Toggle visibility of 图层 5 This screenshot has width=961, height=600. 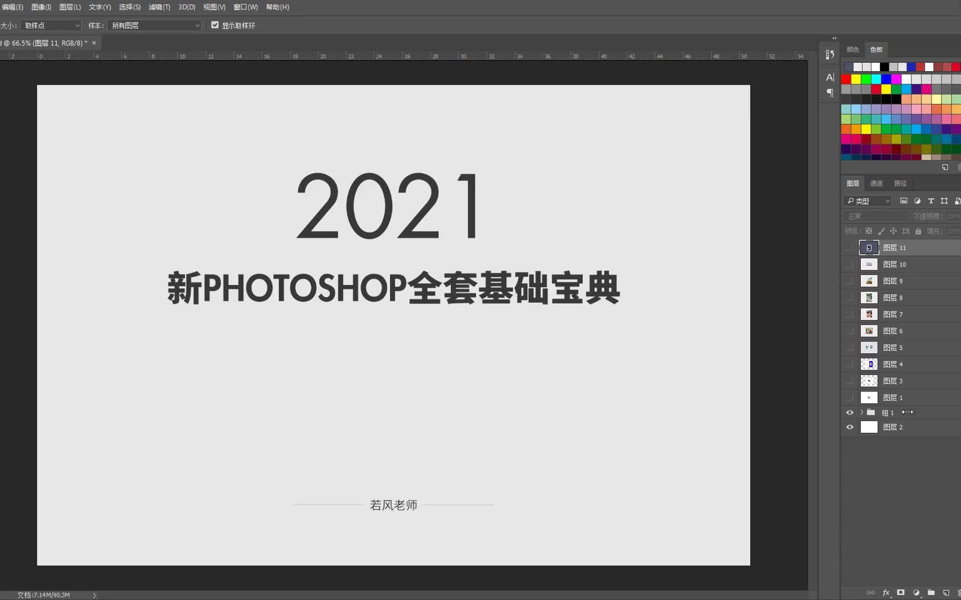[x=849, y=348]
